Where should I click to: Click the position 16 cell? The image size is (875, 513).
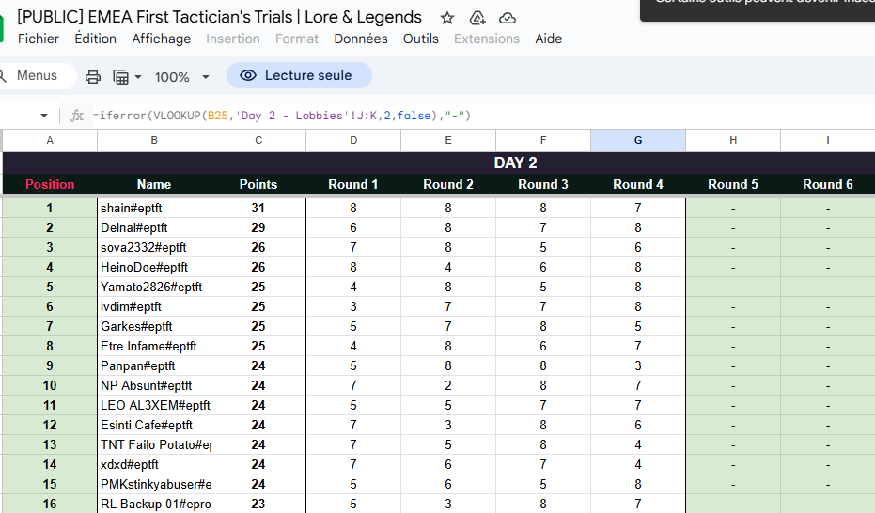click(x=50, y=504)
